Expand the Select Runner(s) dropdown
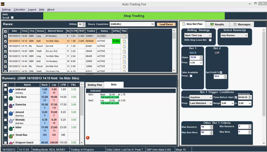267x152 pixels. [234, 35]
